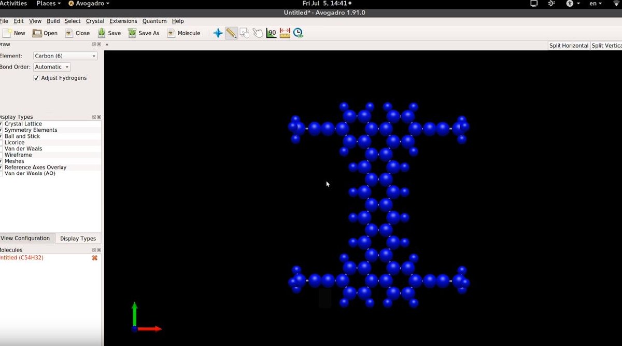Float the Draw panel using its undock icon
Screen dimensions: 622x346
coord(94,45)
